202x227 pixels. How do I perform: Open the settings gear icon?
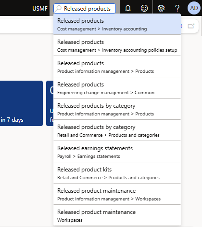(x=161, y=8)
